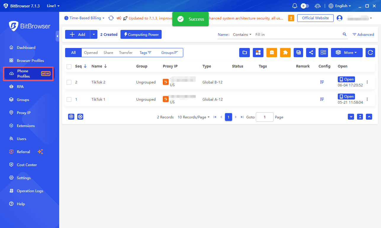Click the Computing Power button
Viewport: 381px width, 228px height.
tap(141, 34)
